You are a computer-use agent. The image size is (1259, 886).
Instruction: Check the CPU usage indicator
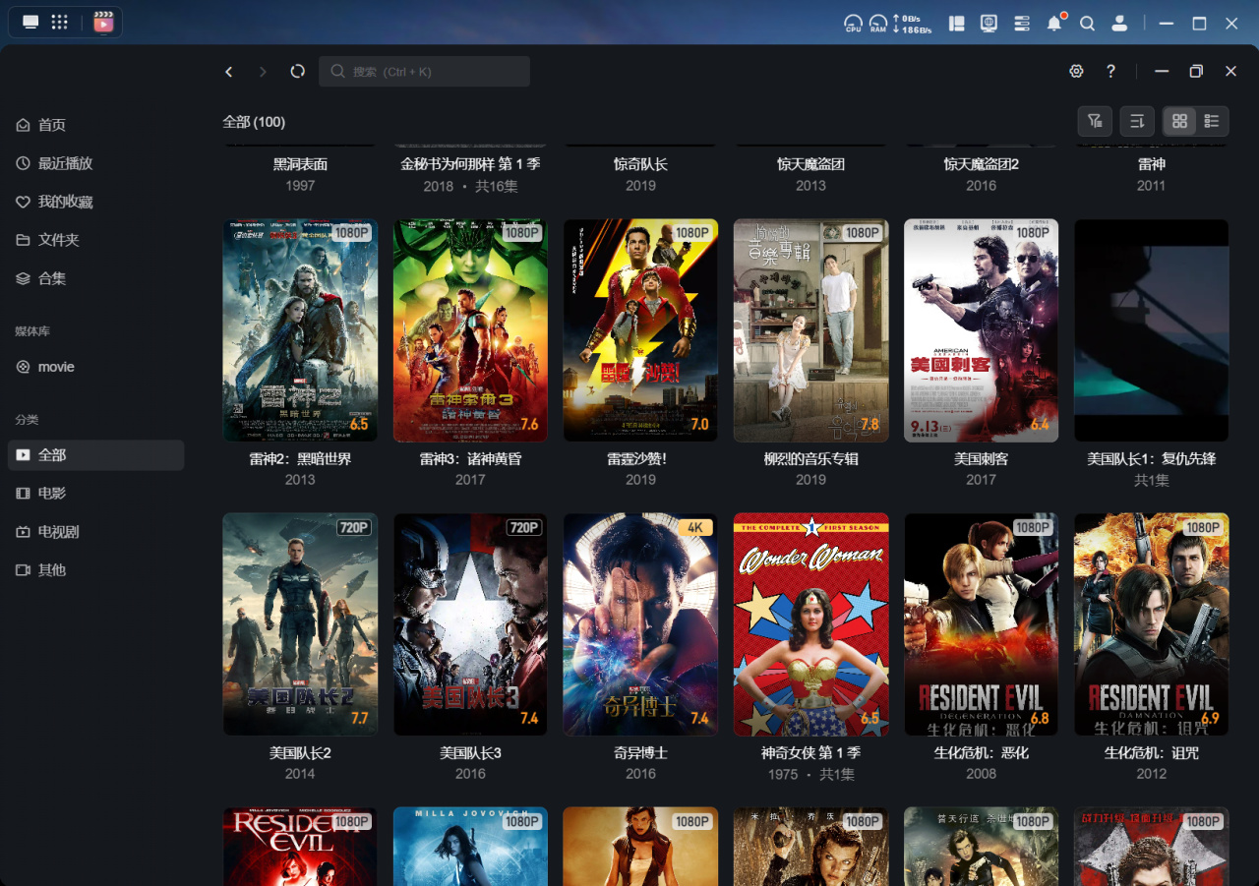(x=853, y=23)
